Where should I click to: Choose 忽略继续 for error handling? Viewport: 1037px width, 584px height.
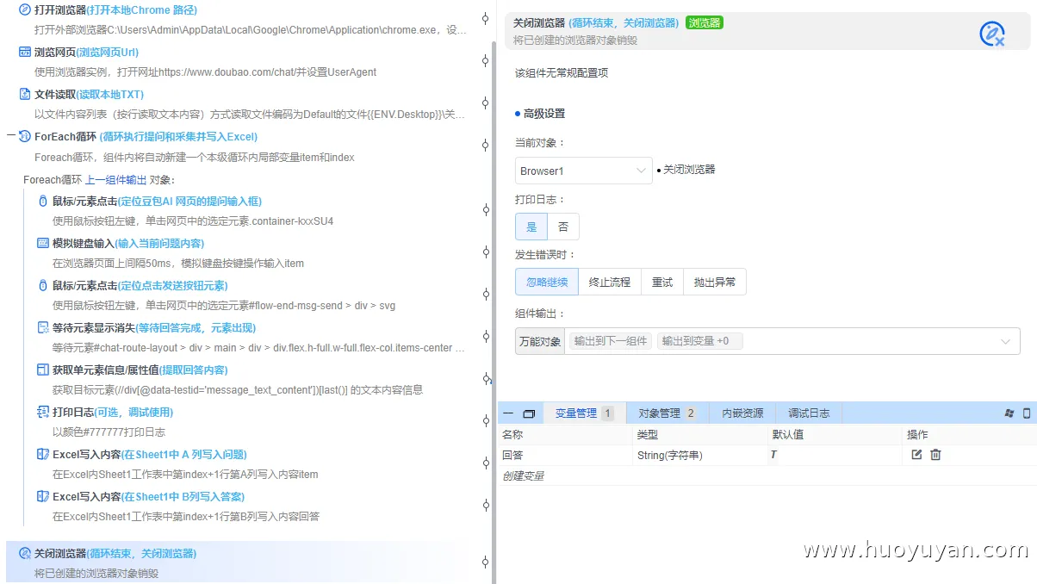pos(547,282)
